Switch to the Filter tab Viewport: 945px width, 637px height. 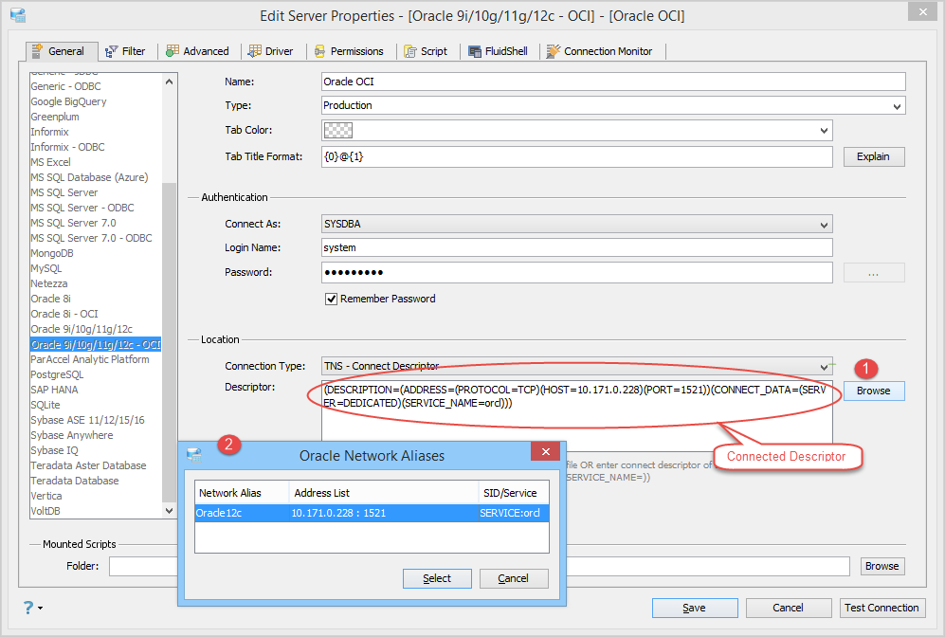[125, 51]
